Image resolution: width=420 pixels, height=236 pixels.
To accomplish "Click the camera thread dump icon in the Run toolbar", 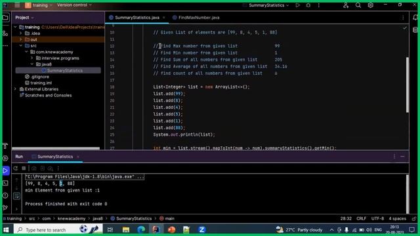I will tap(33, 168).
